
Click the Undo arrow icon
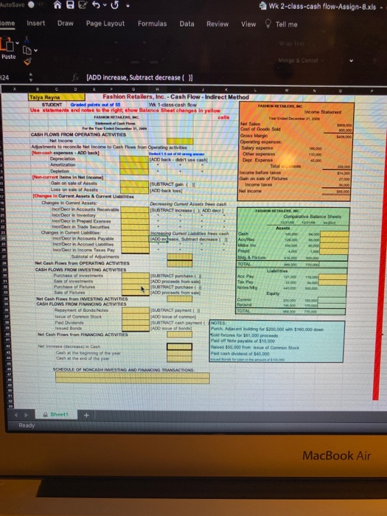[96, 6]
